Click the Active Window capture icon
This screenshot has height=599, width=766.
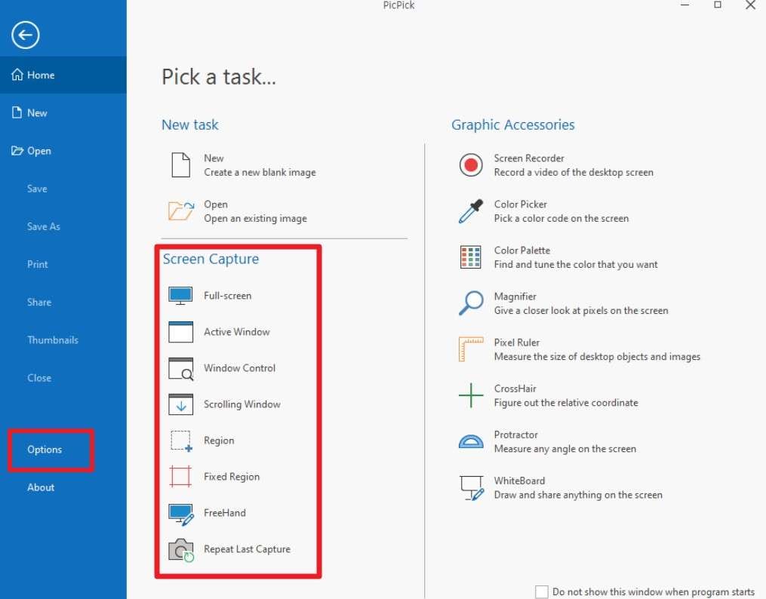(x=181, y=332)
